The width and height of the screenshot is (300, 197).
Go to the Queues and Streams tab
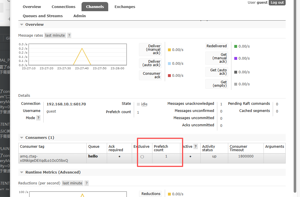pyautogui.click(x=42, y=16)
